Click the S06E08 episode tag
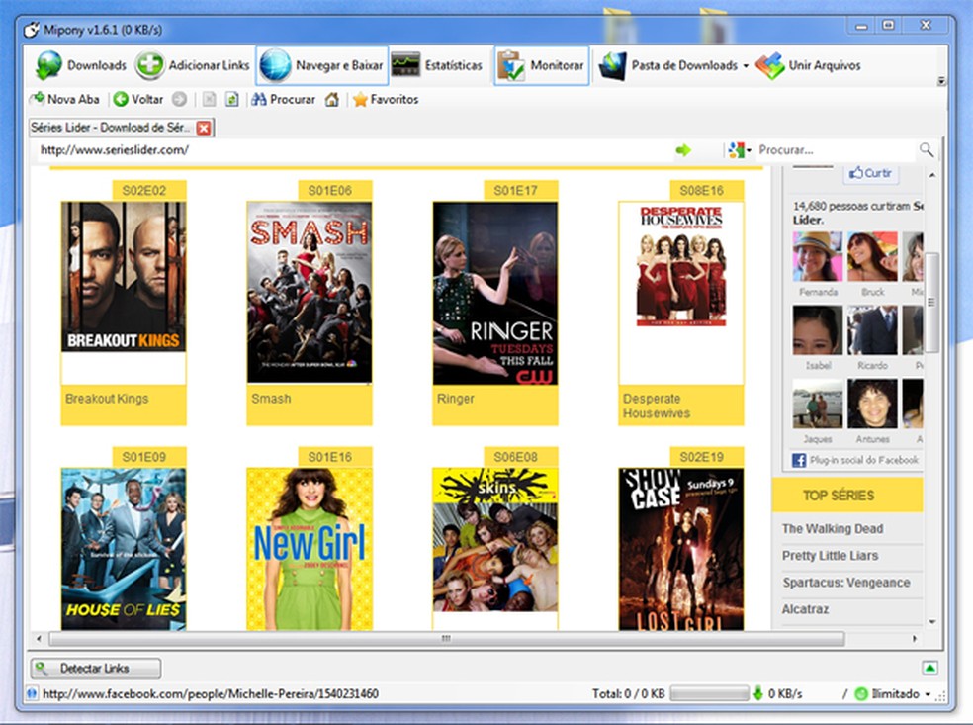The image size is (973, 725). [x=521, y=458]
